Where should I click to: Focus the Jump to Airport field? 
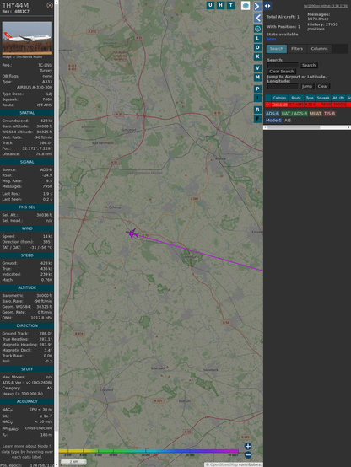coord(283,86)
